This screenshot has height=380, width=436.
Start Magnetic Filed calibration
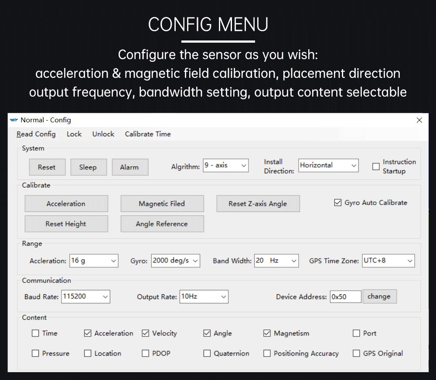point(162,204)
